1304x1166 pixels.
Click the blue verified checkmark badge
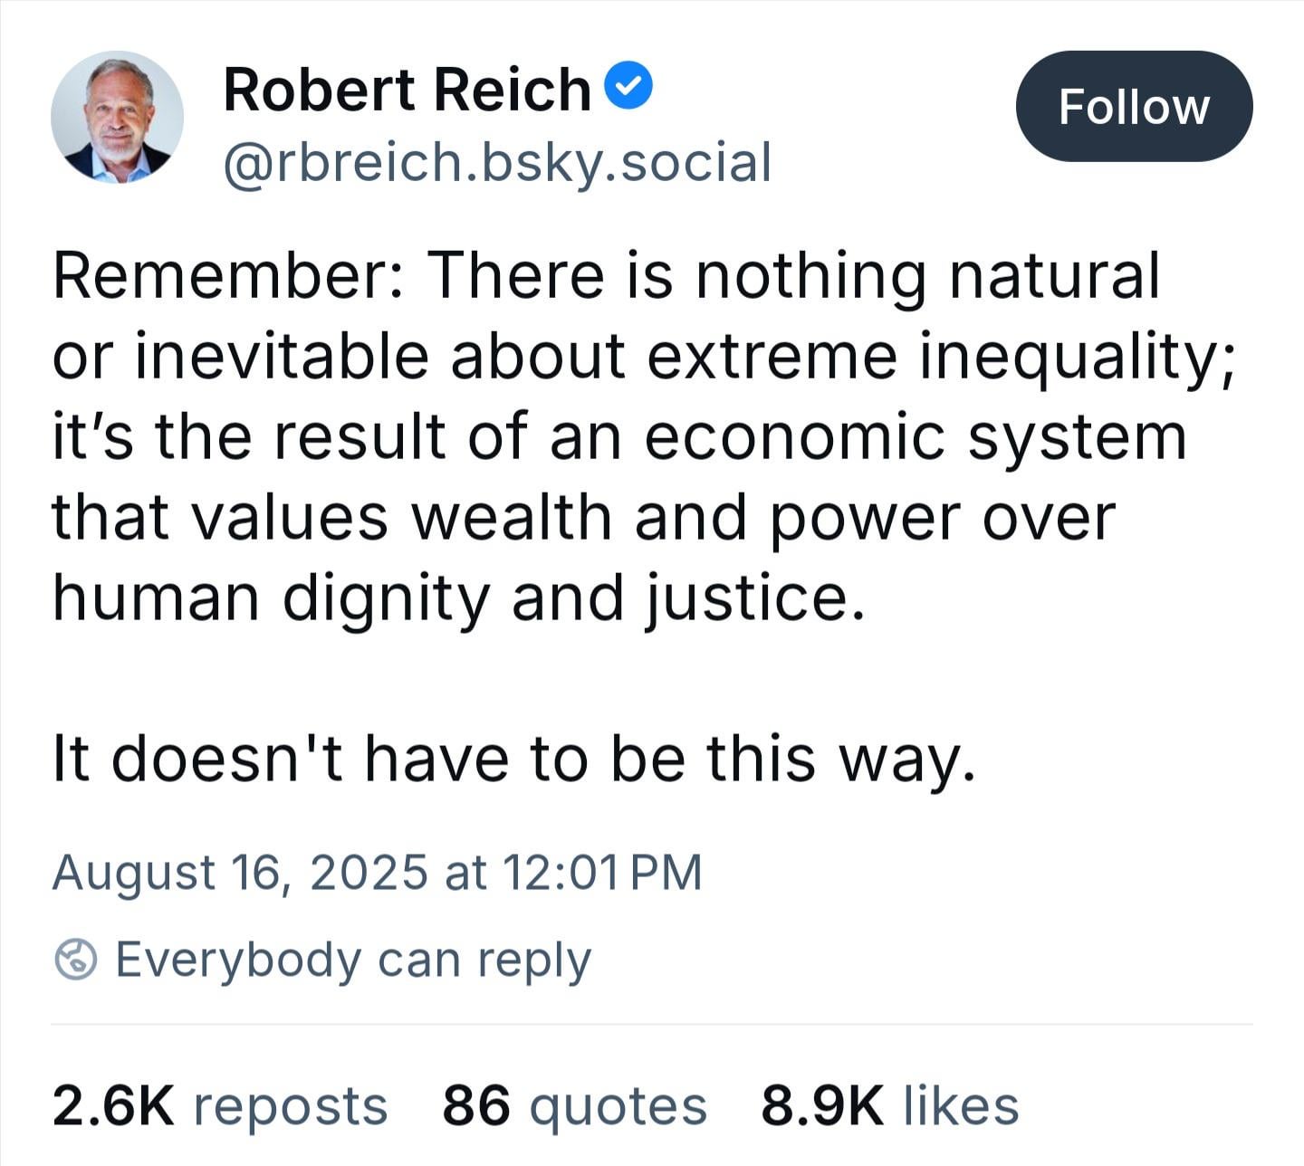[628, 87]
